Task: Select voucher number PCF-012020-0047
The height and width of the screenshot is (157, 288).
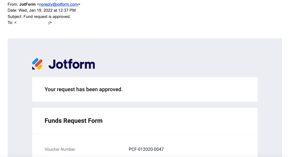Action: point(146,149)
